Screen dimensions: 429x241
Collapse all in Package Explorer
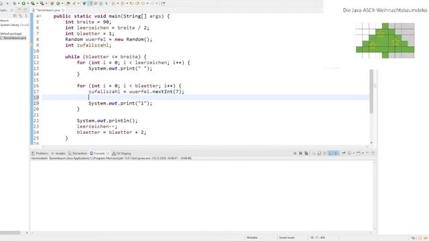tap(15, 16)
